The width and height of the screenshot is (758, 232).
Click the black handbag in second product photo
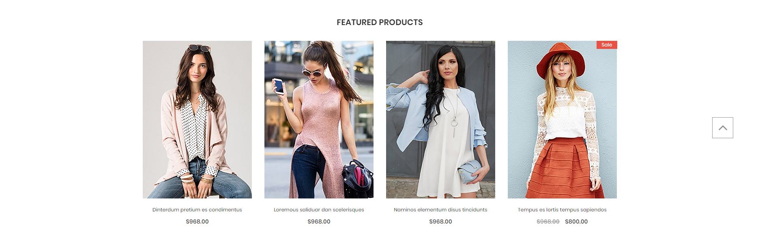pyautogui.click(x=357, y=179)
